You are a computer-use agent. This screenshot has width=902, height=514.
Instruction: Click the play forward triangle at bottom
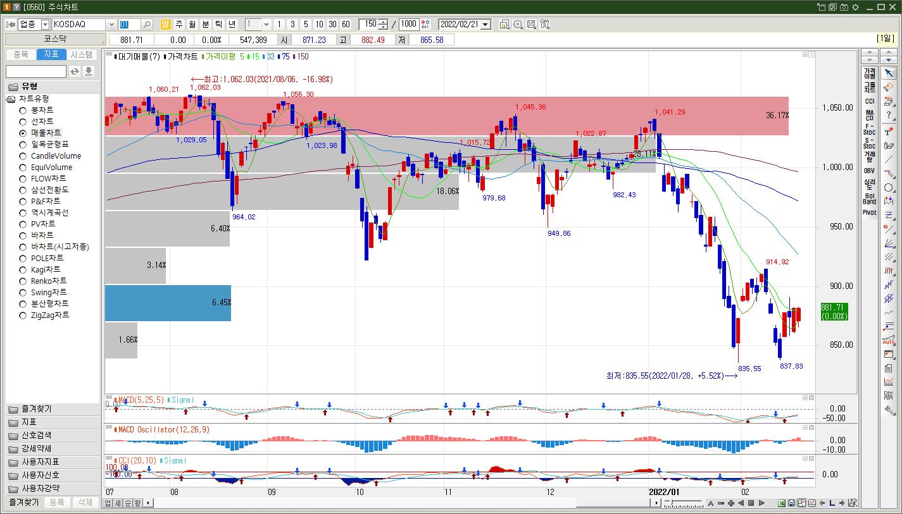click(761, 503)
